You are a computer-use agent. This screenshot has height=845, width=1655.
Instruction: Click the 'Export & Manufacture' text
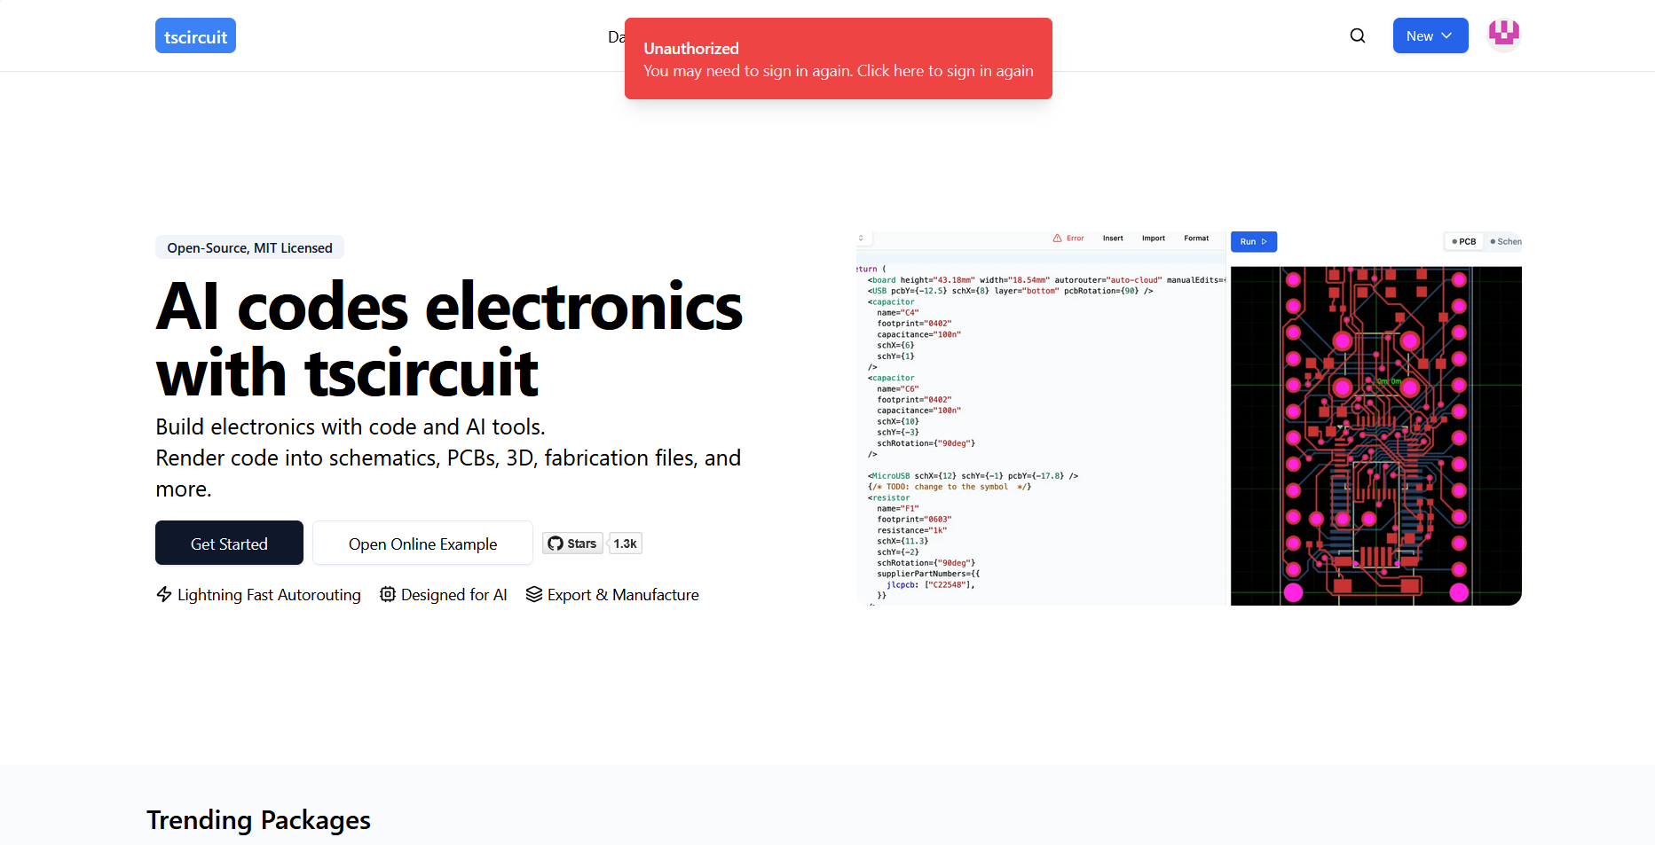click(623, 594)
